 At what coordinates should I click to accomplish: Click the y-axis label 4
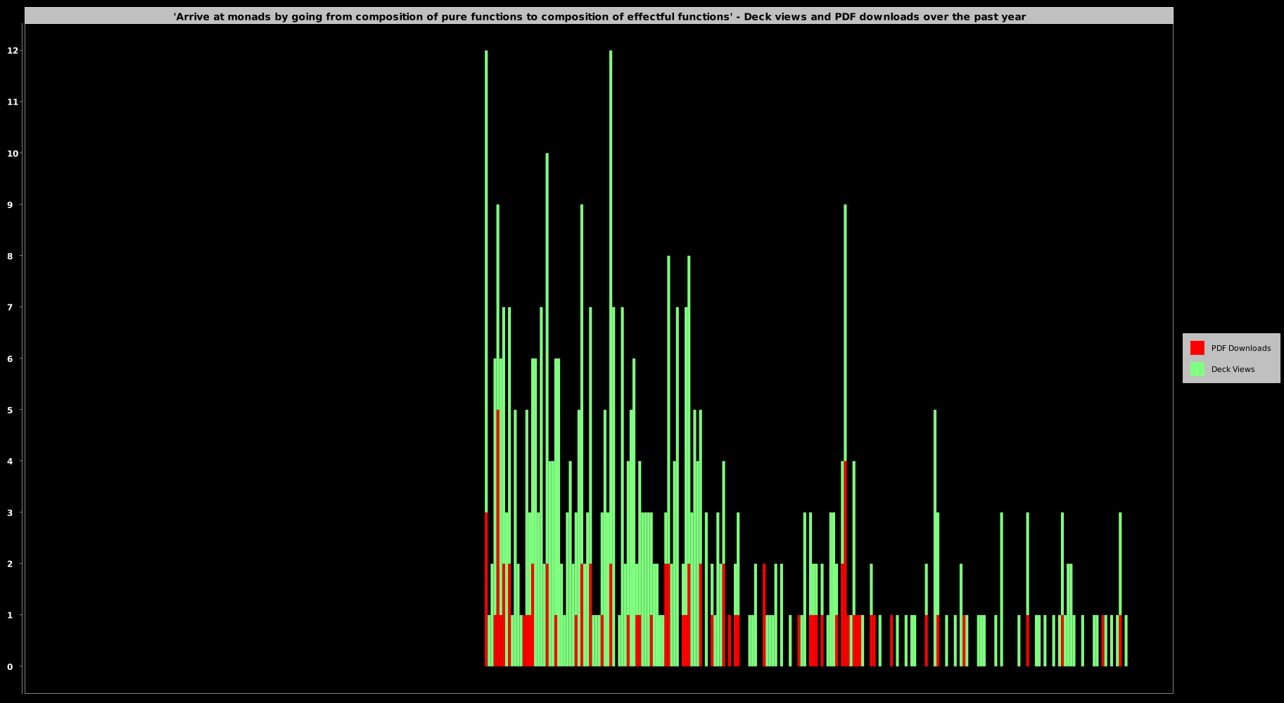point(10,461)
